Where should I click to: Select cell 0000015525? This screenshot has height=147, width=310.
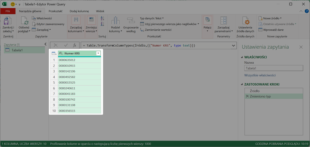click(79, 83)
